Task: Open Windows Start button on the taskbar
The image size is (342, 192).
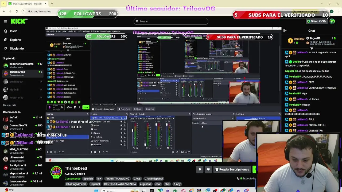Action: (x=96, y=191)
